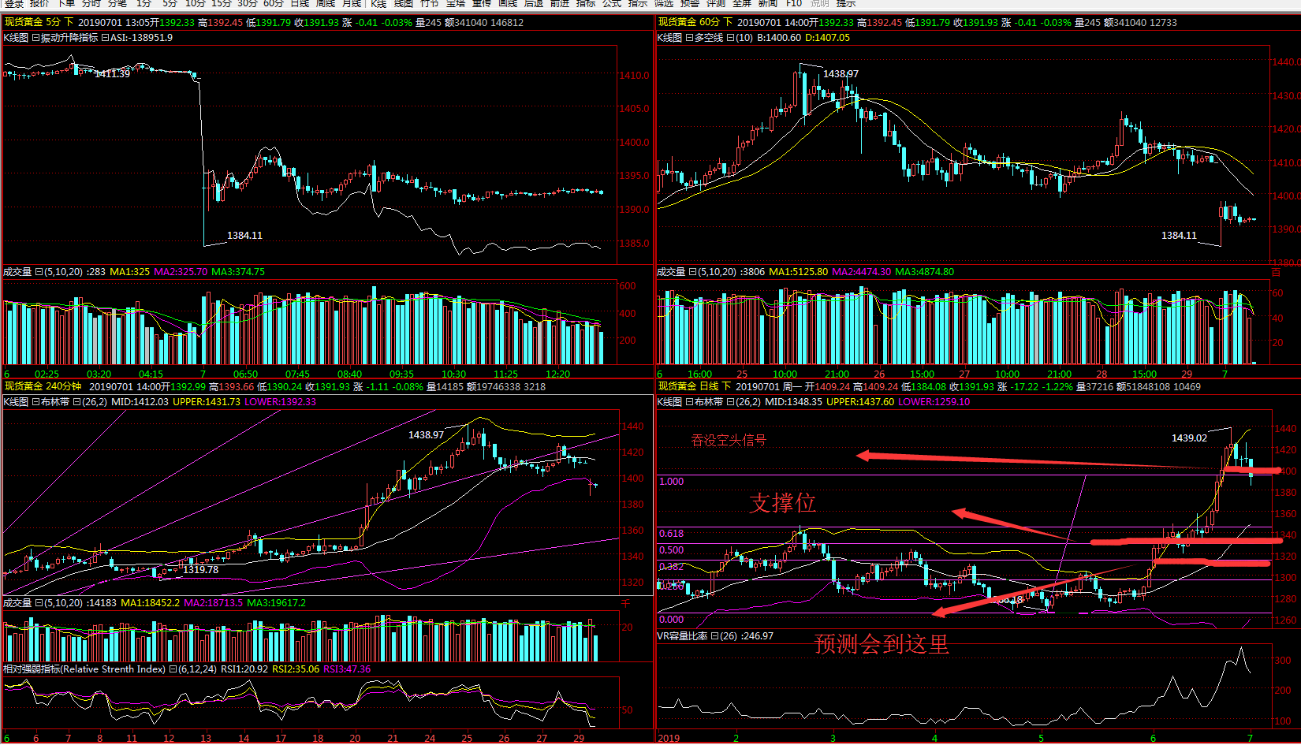The width and height of the screenshot is (1301, 745).
Task: Open the 画线 drawing tool
Action: (508, 3)
